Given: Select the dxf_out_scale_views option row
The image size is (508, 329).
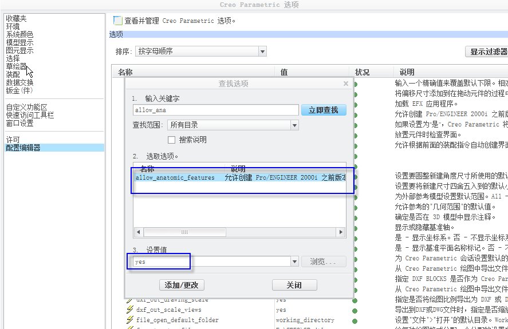Looking at the screenshot, I should [168, 310].
